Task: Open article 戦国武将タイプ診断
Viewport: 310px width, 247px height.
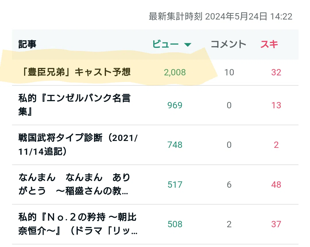Action: point(78,144)
